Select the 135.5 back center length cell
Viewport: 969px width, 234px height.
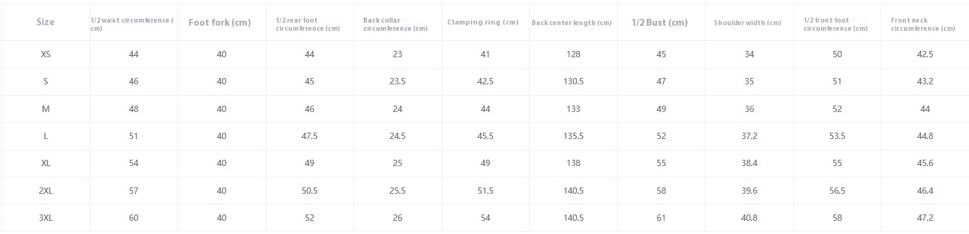coord(573,136)
